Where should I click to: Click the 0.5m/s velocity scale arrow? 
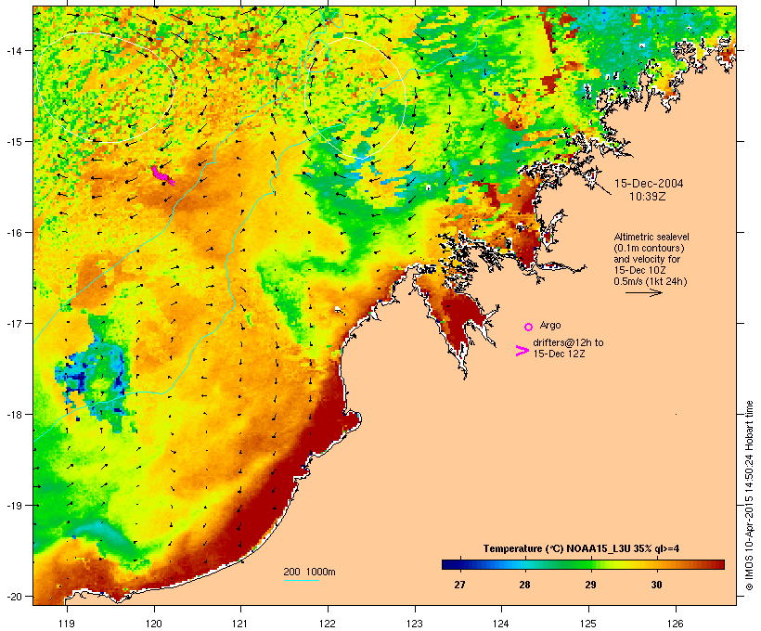pyautogui.click(x=643, y=292)
